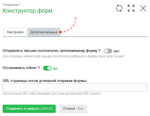Image resolution: width=150 pixels, height=116 pixels.
Task: Click the e-mail field hint under letter toggle
Action: click(x=64, y=56)
